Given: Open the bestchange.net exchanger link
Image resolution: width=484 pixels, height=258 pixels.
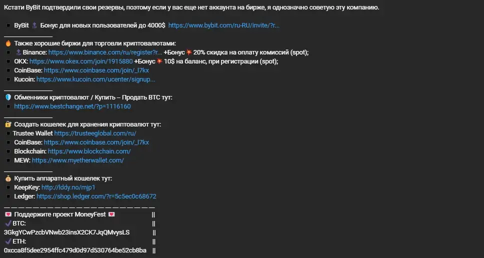Looking at the screenshot, I should click(x=72, y=106).
